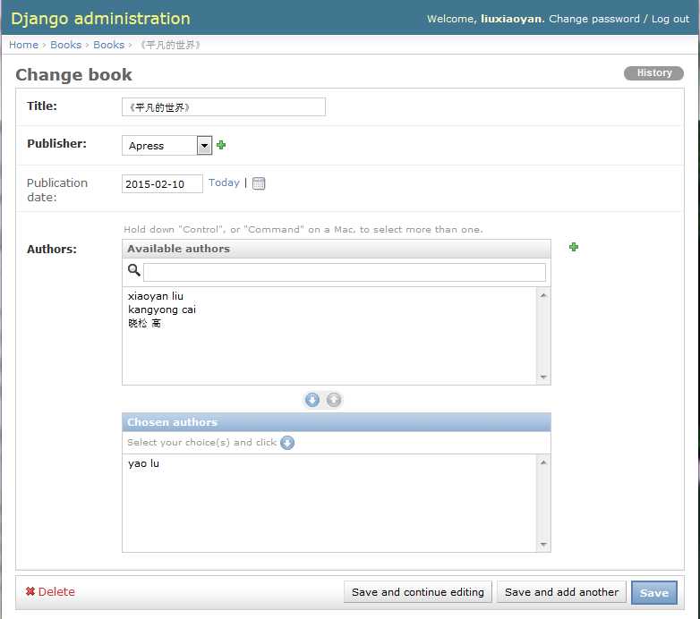Click the gray remove-arrow between author lists
Viewport: 700px width, 619px height.
pyautogui.click(x=334, y=400)
